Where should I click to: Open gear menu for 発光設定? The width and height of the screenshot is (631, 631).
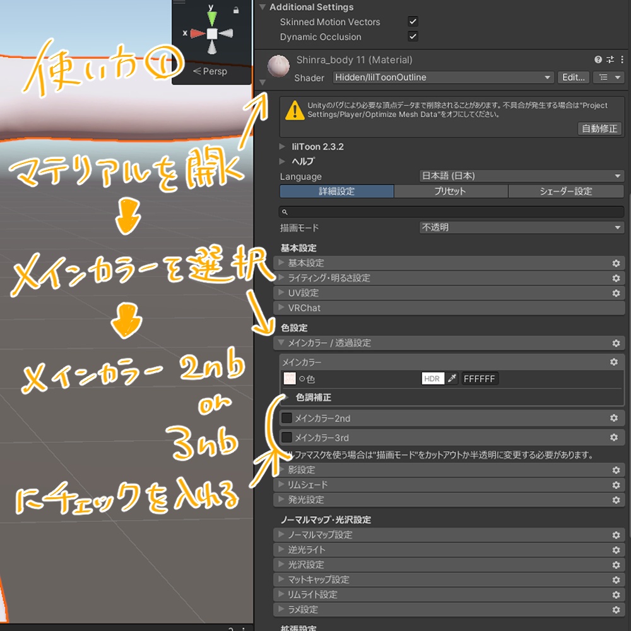coord(616,500)
